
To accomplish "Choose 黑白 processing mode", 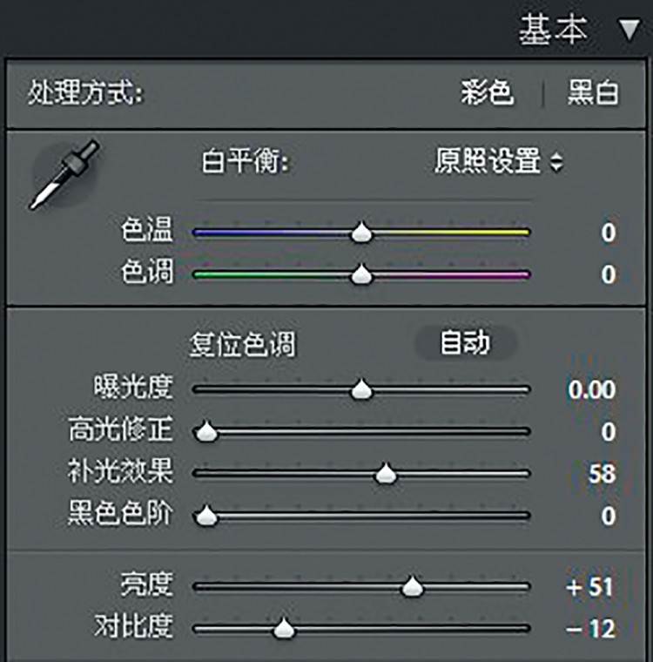I will tap(593, 92).
